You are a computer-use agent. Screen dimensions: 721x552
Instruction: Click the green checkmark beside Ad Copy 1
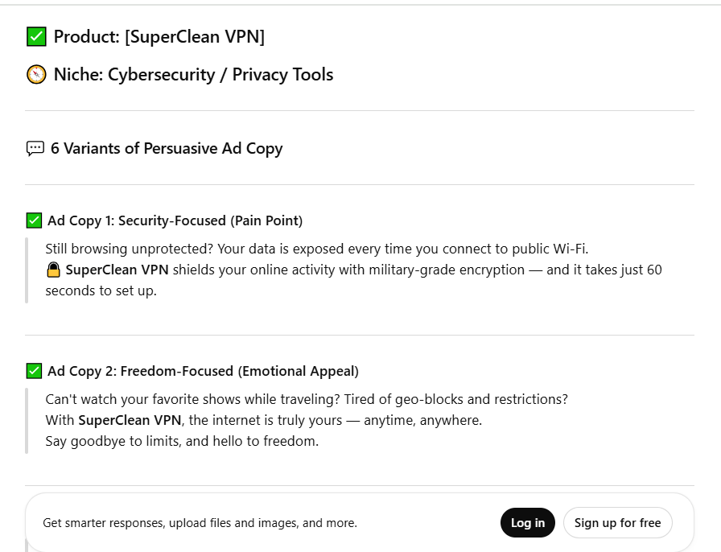point(34,220)
